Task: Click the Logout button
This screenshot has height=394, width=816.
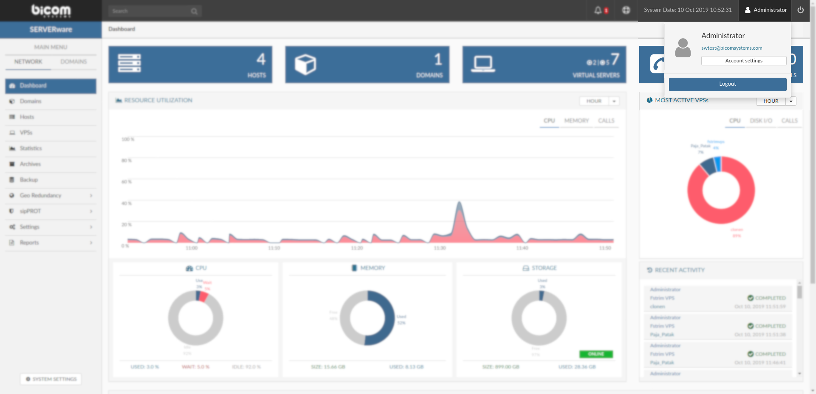Action: click(x=727, y=84)
